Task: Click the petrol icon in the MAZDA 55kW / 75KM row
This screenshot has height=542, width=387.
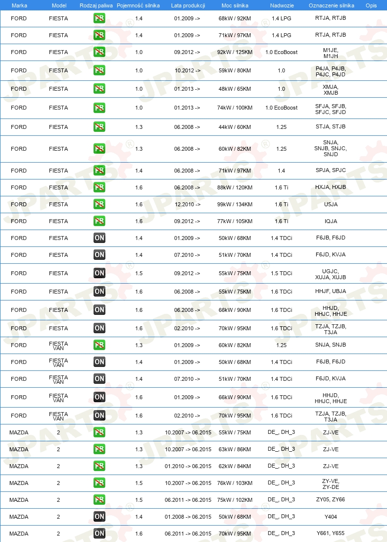Action: (99, 432)
